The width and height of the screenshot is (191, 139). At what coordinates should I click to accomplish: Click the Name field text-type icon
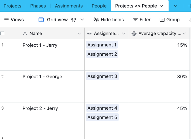[25, 34]
